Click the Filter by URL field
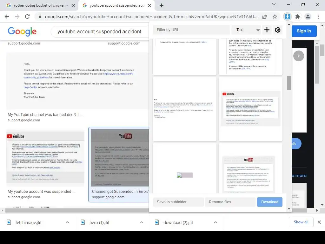 pyautogui.click(x=191, y=30)
